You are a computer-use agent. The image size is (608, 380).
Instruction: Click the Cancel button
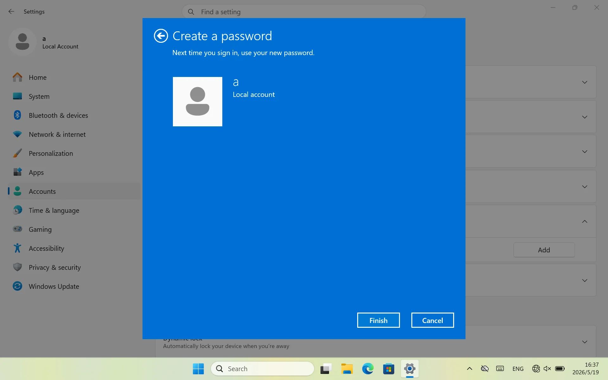433,320
